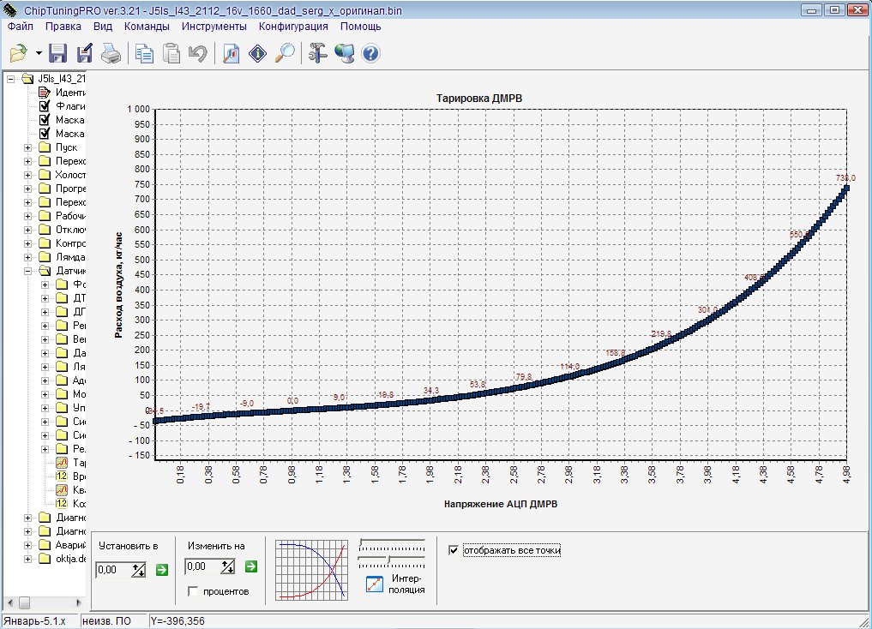The image size is (872, 629).
Task: Click the magnifying glass search icon
Action: click(x=285, y=54)
